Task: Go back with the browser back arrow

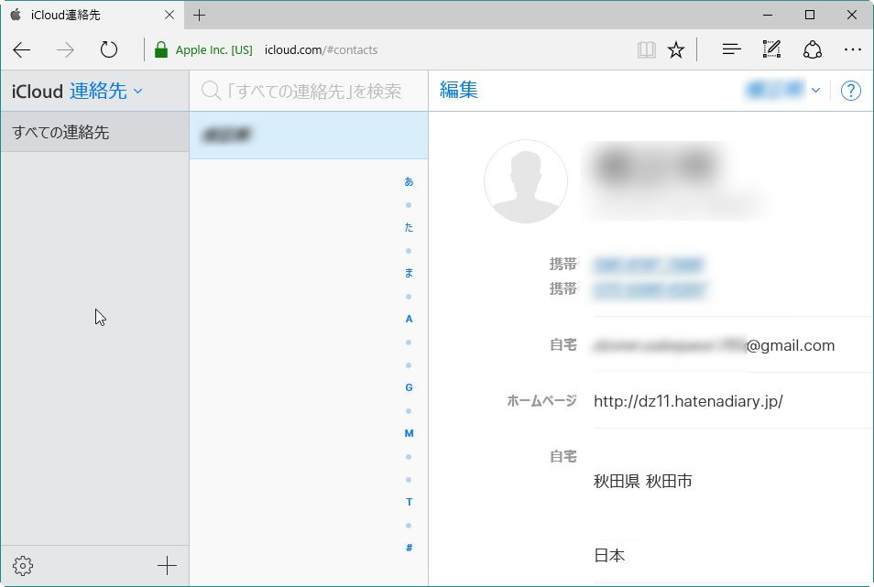Action: [x=22, y=50]
